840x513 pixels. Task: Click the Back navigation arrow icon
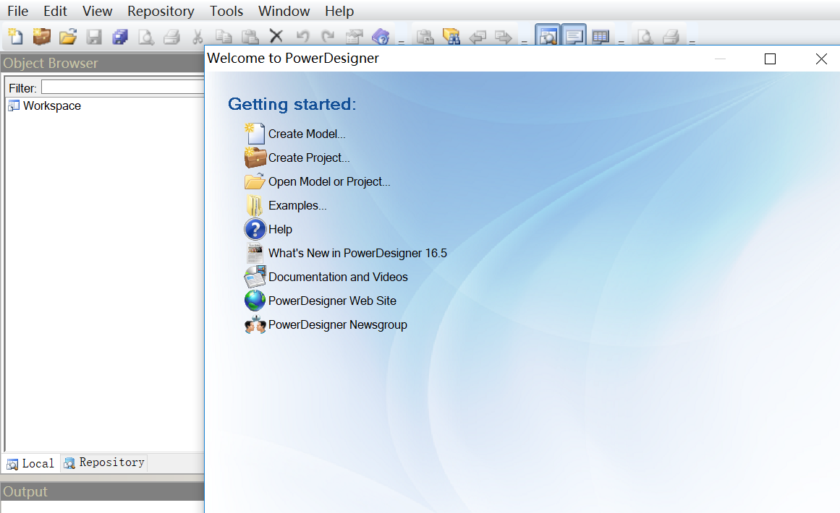[478, 36]
